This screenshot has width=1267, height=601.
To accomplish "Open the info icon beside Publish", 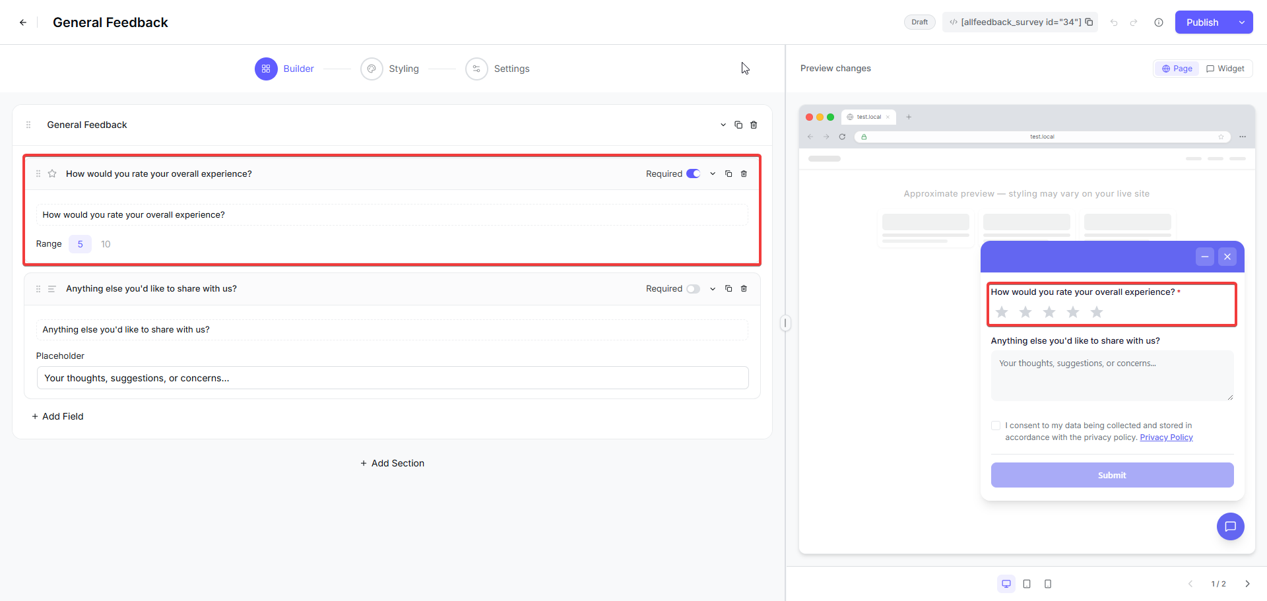I will coord(1159,22).
